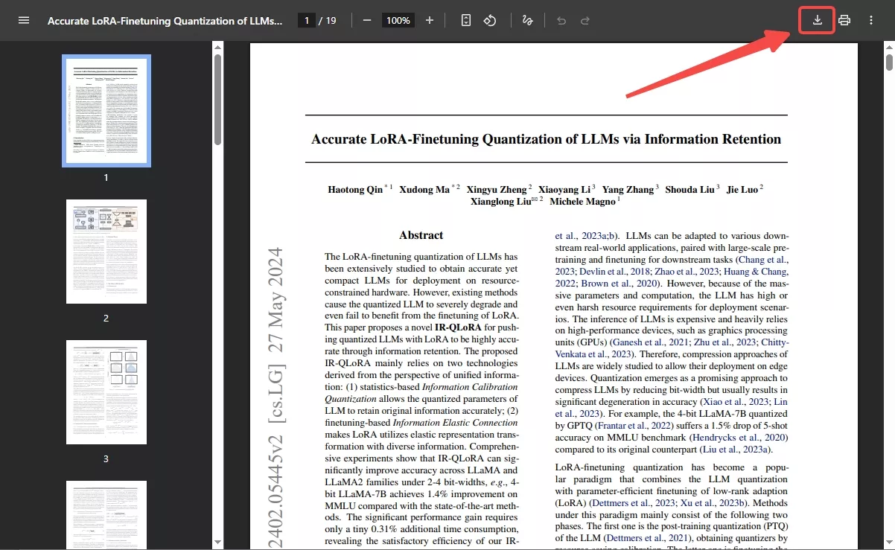The height and width of the screenshot is (550, 895).
Task: Click the Zoom in plus icon
Action: [430, 20]
